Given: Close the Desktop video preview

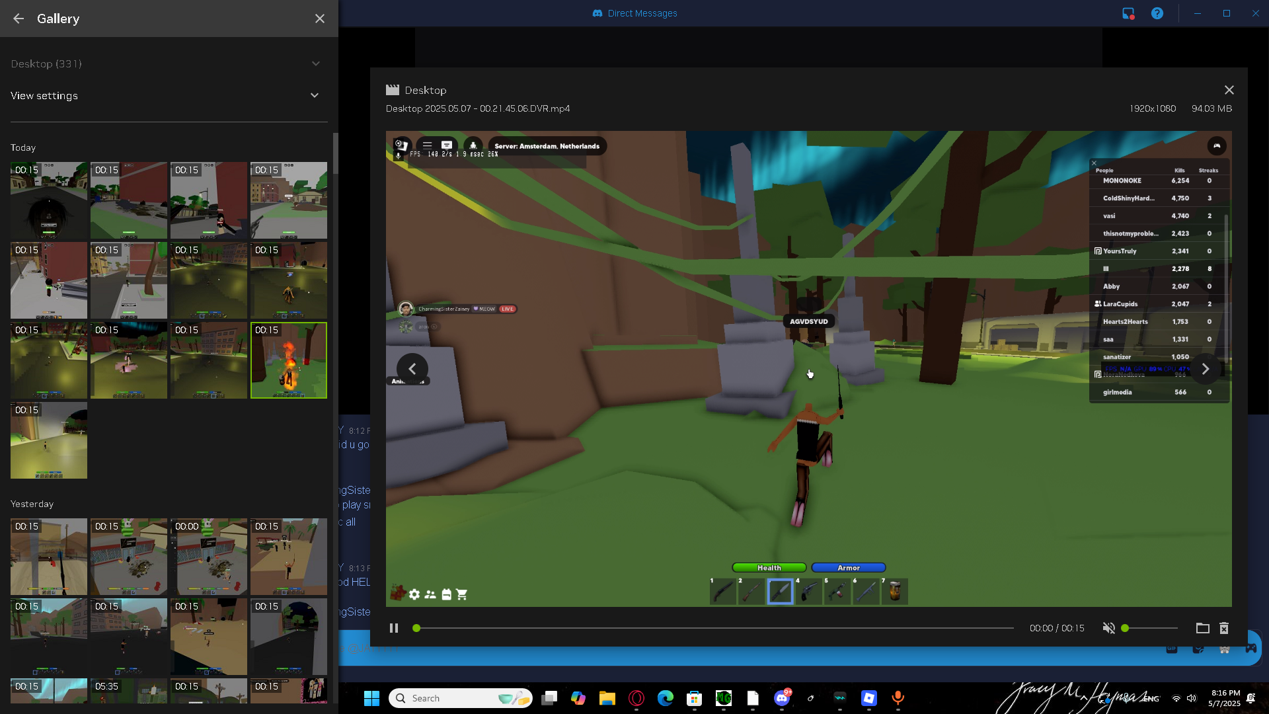Looking at the screenshot, I should coord(1229,90).
